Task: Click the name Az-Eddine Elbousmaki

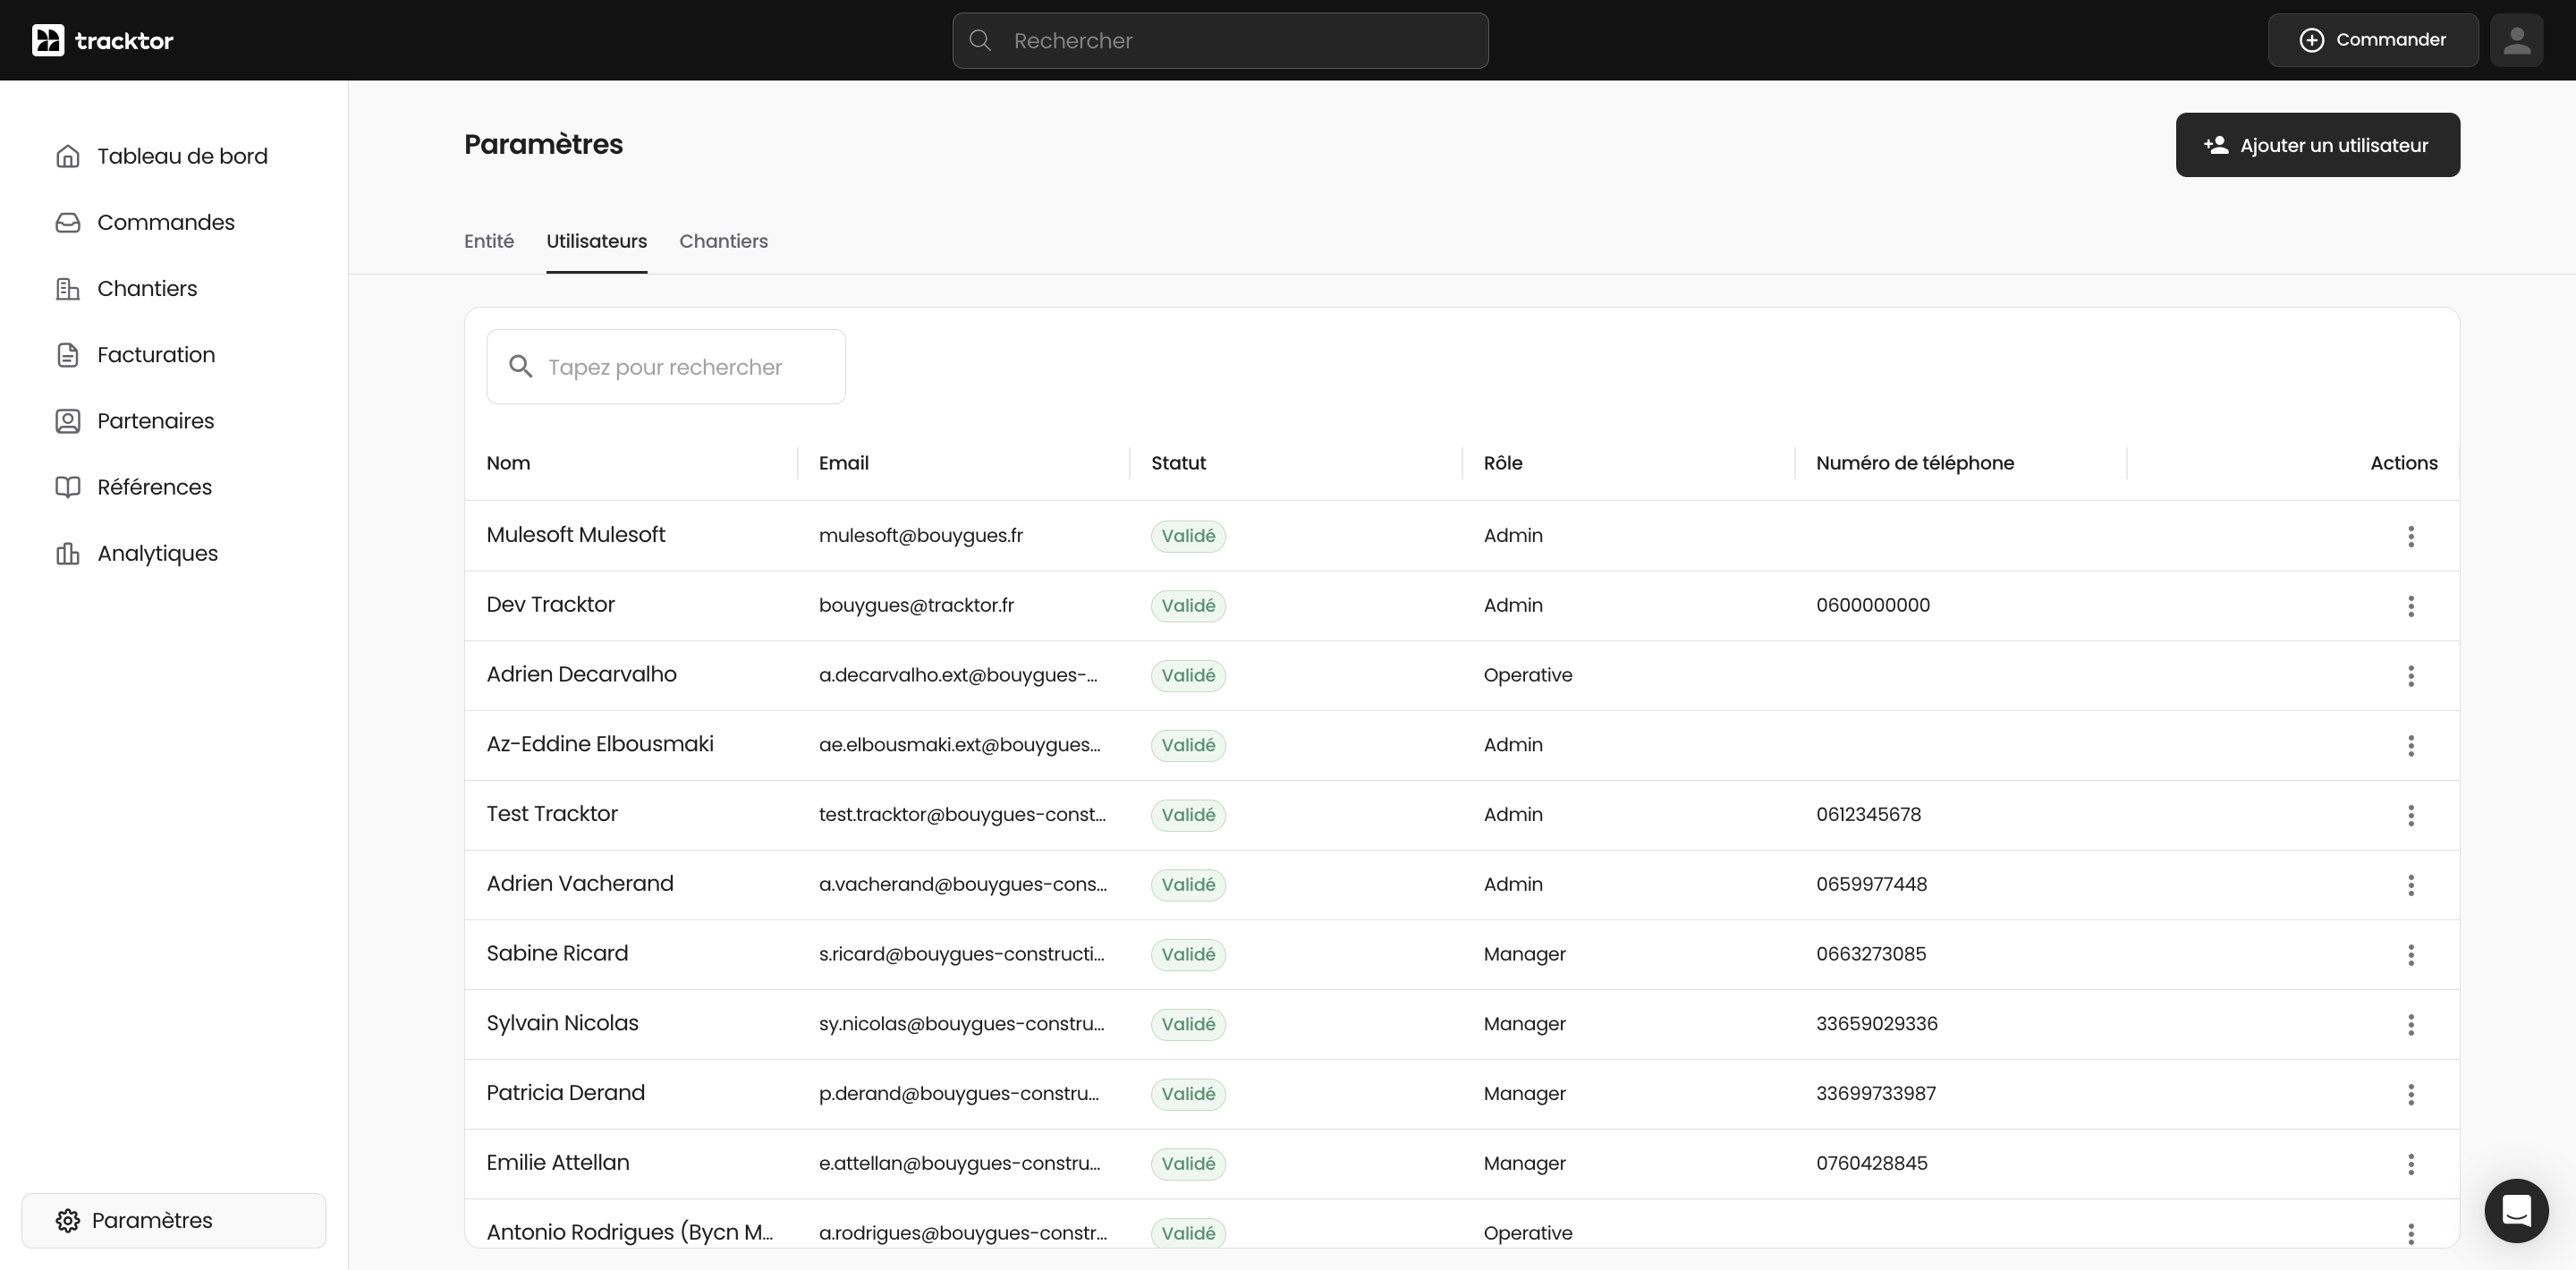Action: [600, 744]
